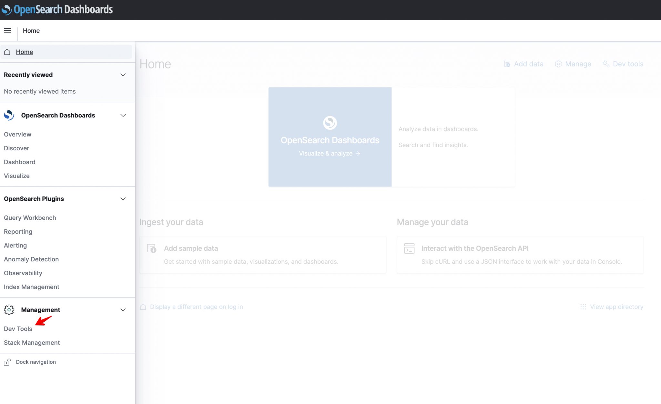661x404 pixels.
Task: Click the arrow after Visualize & analyze
Action: pyautogui.click(x=358, y=154)
